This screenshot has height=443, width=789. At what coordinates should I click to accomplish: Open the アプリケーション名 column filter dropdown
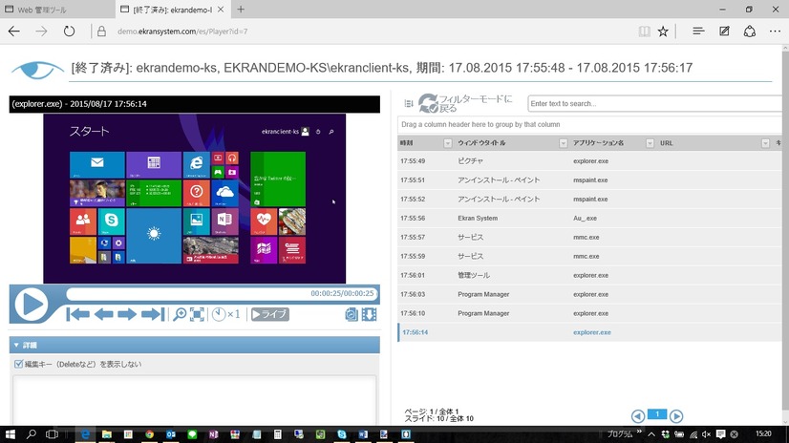[x=650, y=143]
